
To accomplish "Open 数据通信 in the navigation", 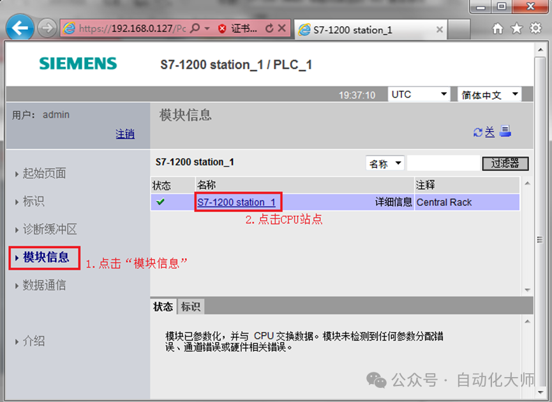I will click(44, 285).
